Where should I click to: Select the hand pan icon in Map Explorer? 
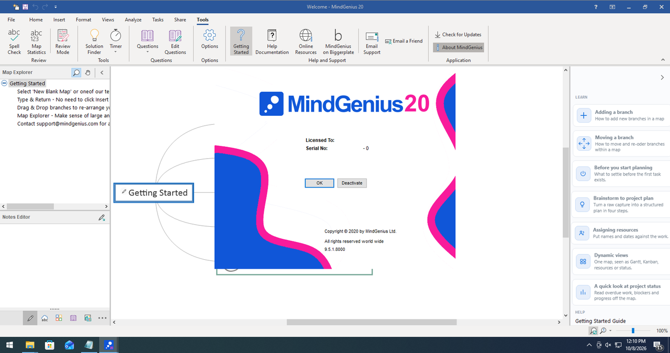(88, 73)
